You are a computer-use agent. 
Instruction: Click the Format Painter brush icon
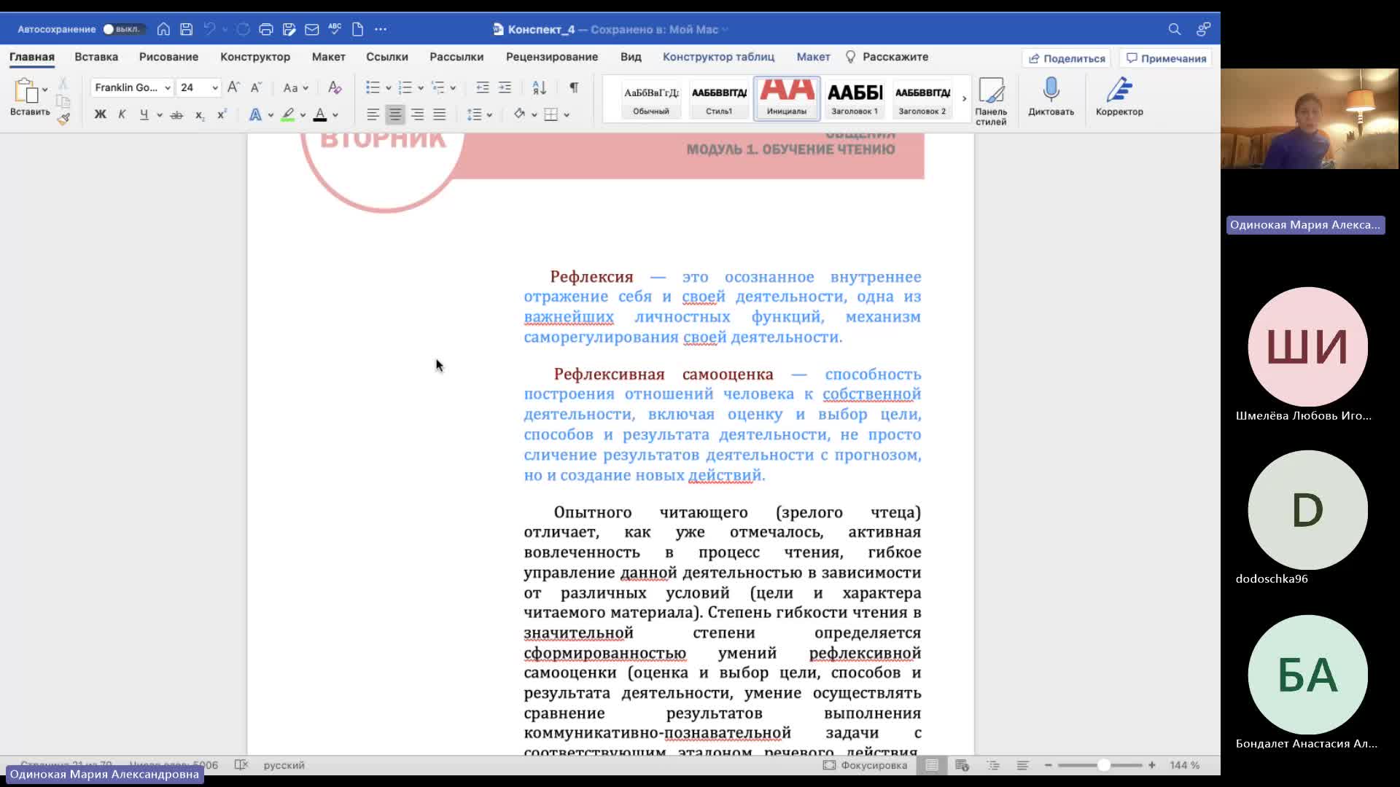click(63, 119)
